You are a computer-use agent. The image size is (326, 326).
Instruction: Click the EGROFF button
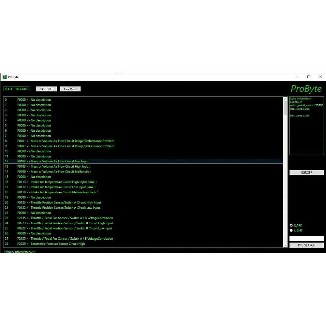[x=306, y=172]
